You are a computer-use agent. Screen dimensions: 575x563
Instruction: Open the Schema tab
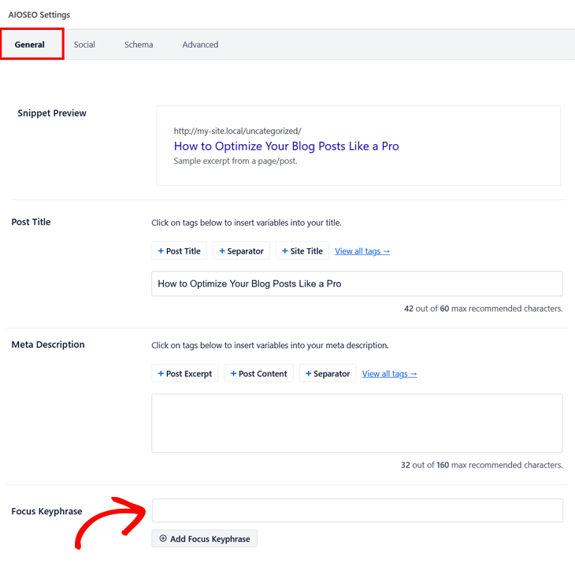(139, 45)
